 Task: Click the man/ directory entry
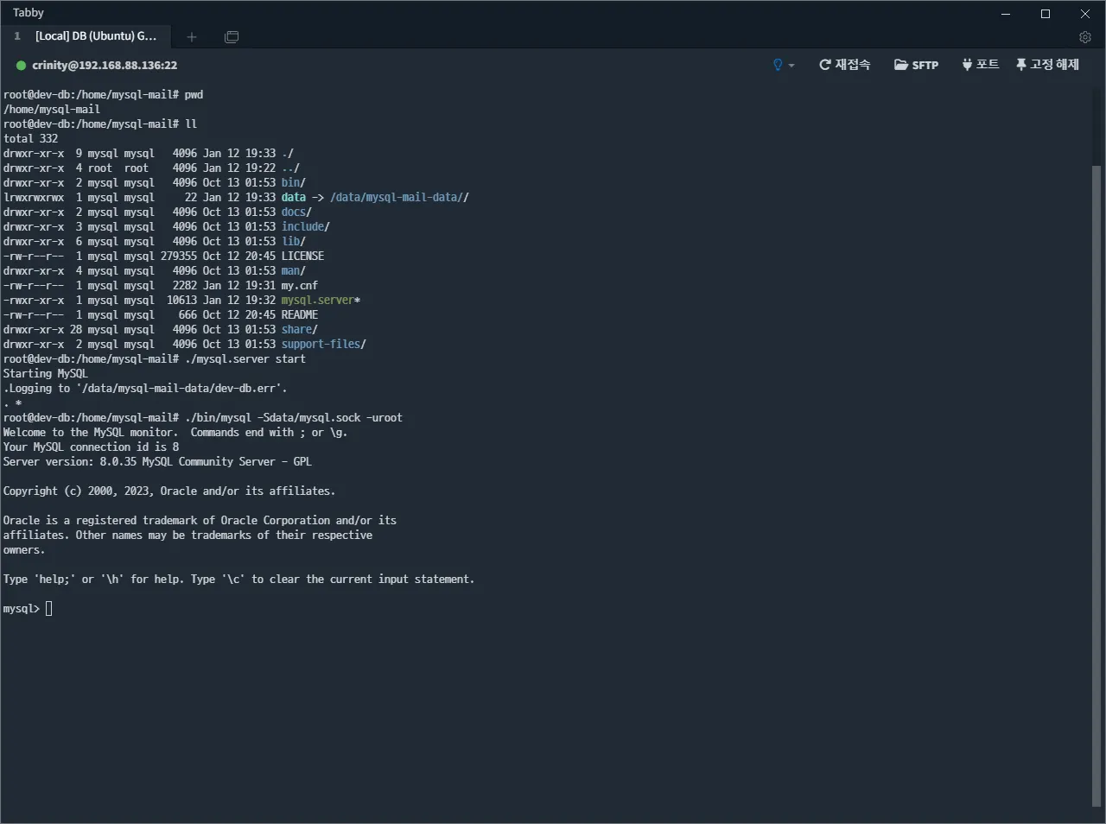pos(294,271)
